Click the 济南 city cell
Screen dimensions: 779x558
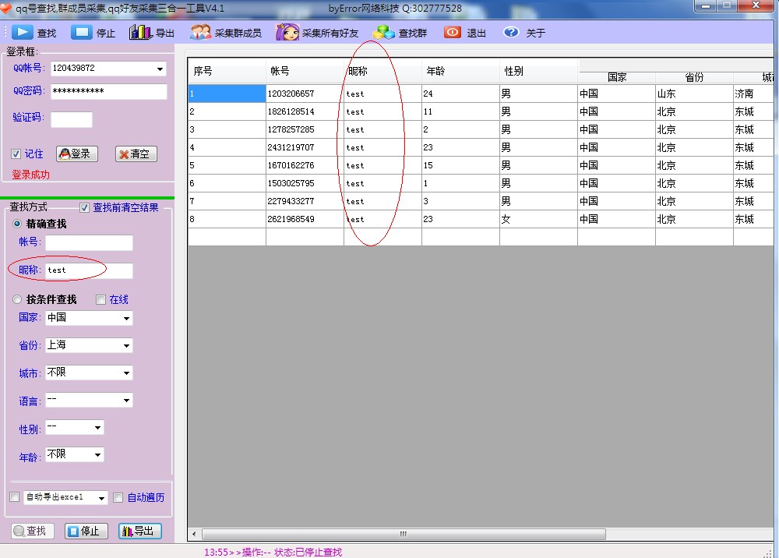point(753,94)
